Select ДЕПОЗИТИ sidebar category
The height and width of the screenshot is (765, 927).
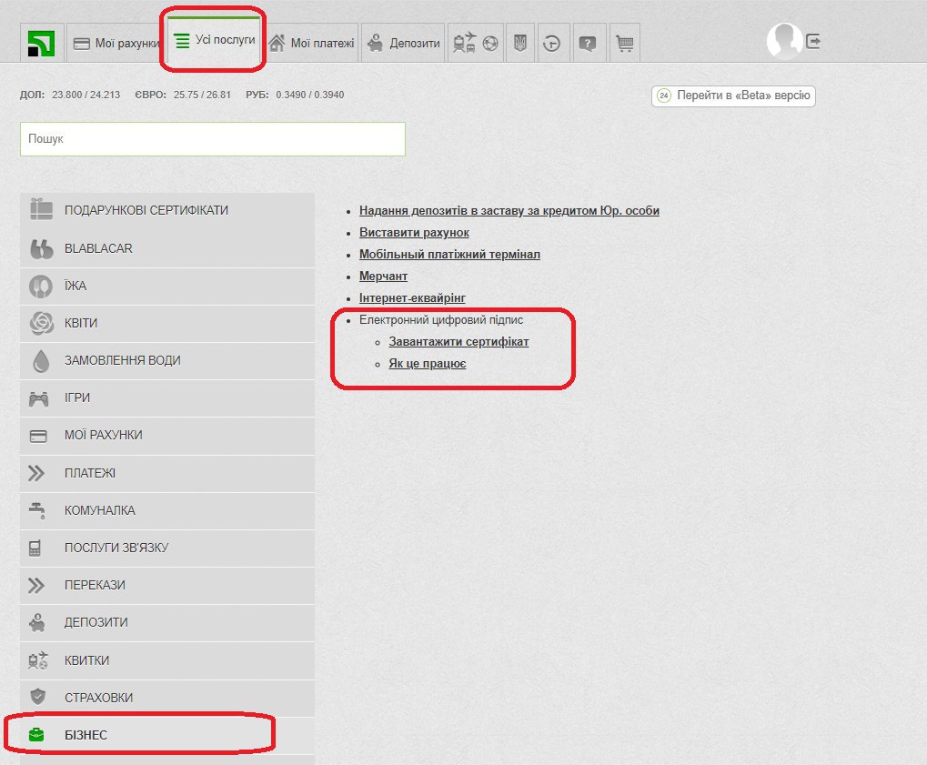(167, 622)
